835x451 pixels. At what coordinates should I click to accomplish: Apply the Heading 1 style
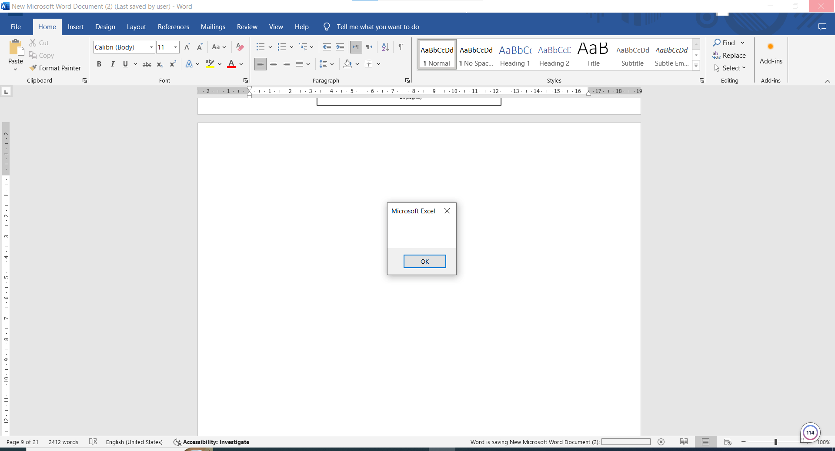515,55
